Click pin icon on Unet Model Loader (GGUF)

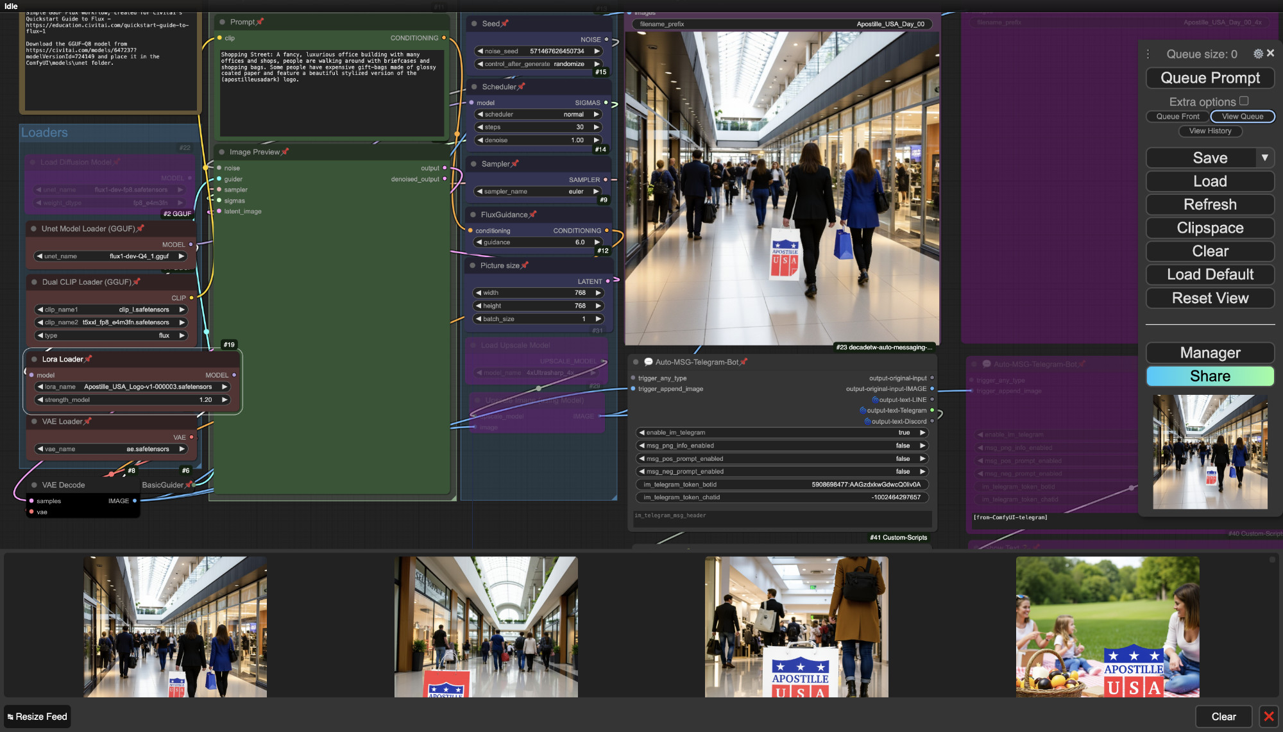click(140, 228)
